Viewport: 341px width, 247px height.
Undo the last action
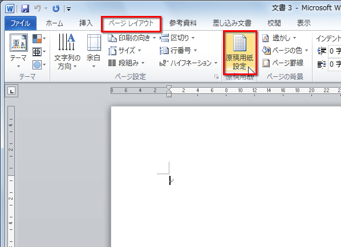(38, 9)
